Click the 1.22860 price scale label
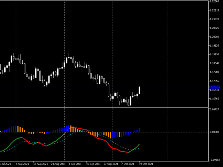The width and height of the screenshot is (223, 167). click(214, 2)
